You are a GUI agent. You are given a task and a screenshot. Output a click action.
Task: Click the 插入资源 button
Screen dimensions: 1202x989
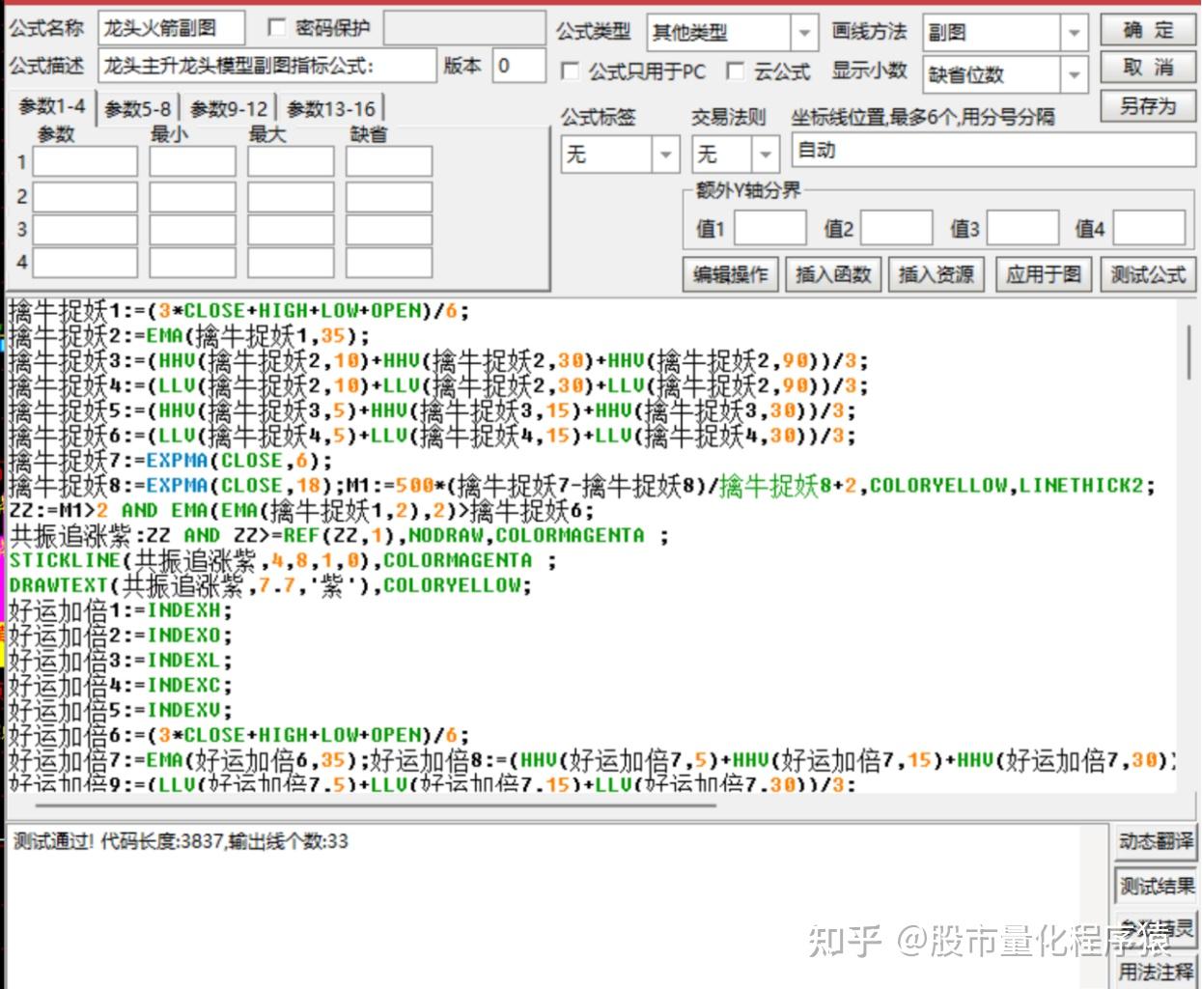tap(936, 275)
